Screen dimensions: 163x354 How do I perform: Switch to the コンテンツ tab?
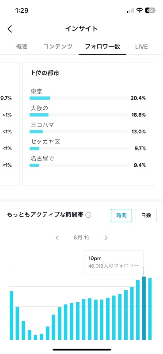pyautogui.click(x=58, y=46)
